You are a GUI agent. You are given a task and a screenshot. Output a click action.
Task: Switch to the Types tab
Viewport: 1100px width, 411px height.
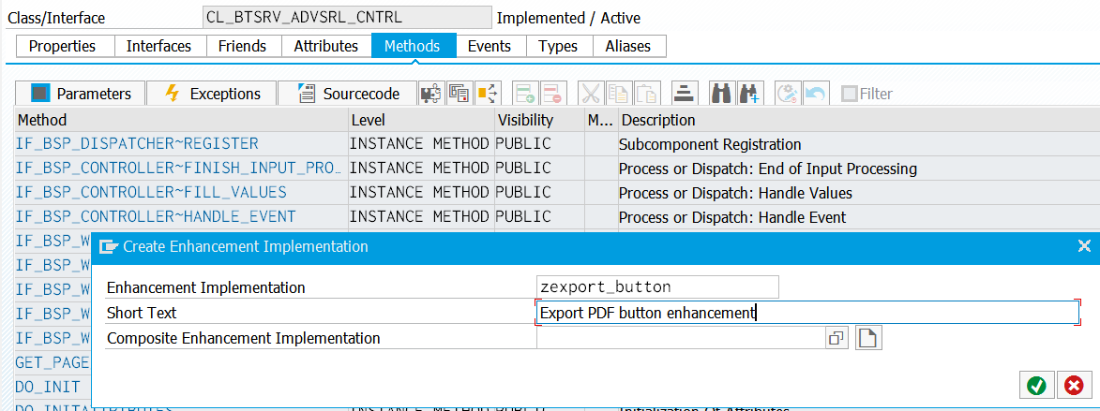pos(558,46)
